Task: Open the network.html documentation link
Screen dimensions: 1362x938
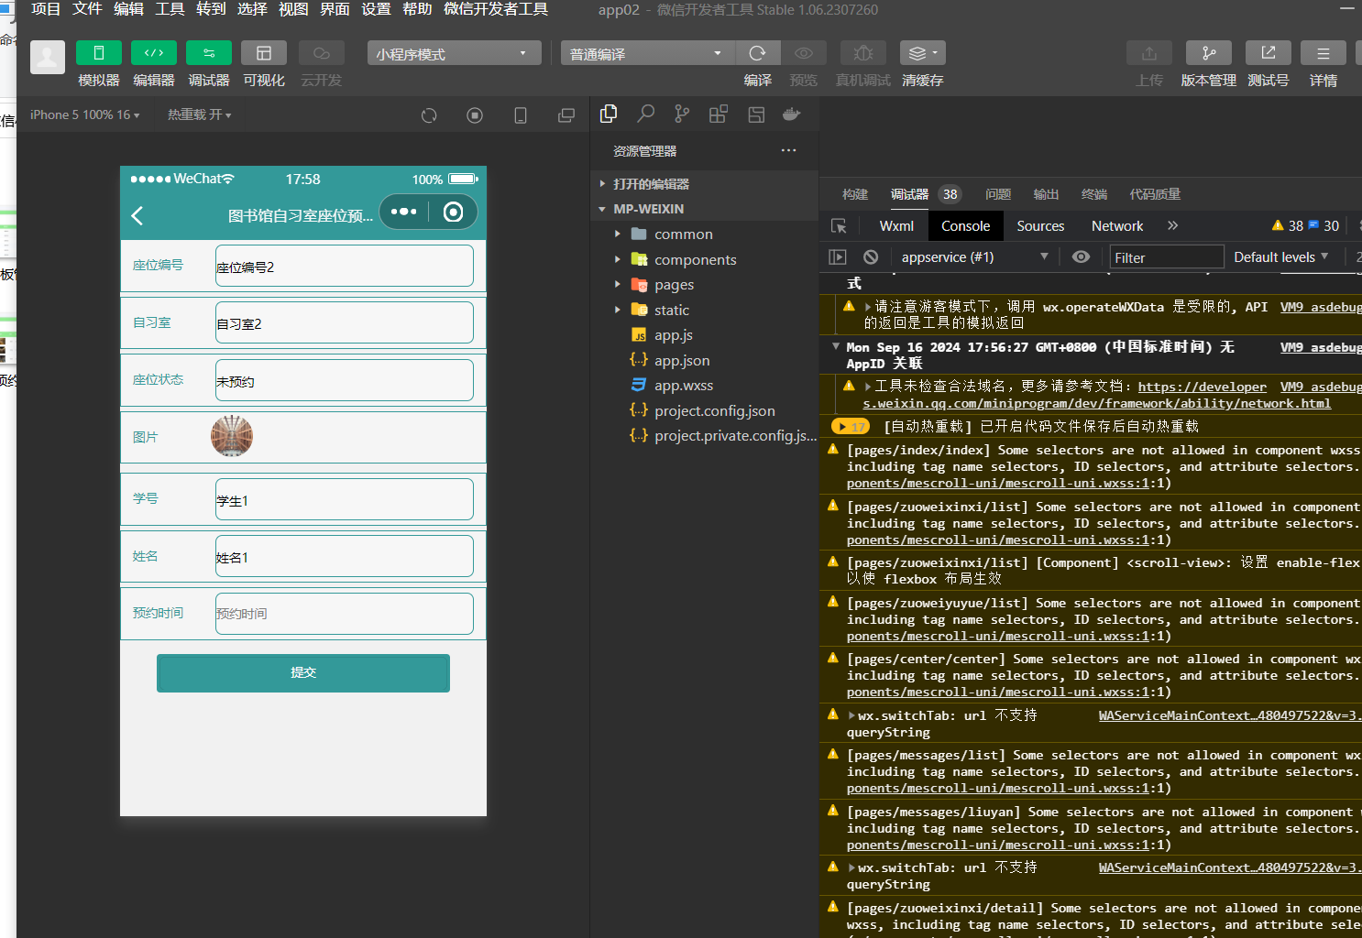Action: tap(1096, 403)
